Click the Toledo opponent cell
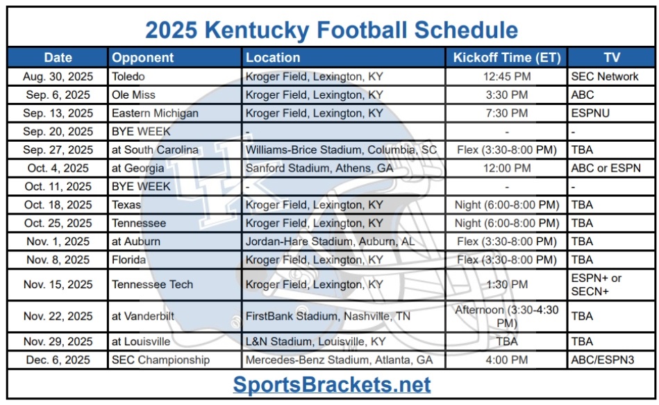659x405 pixels. click(x=175, y=76)
